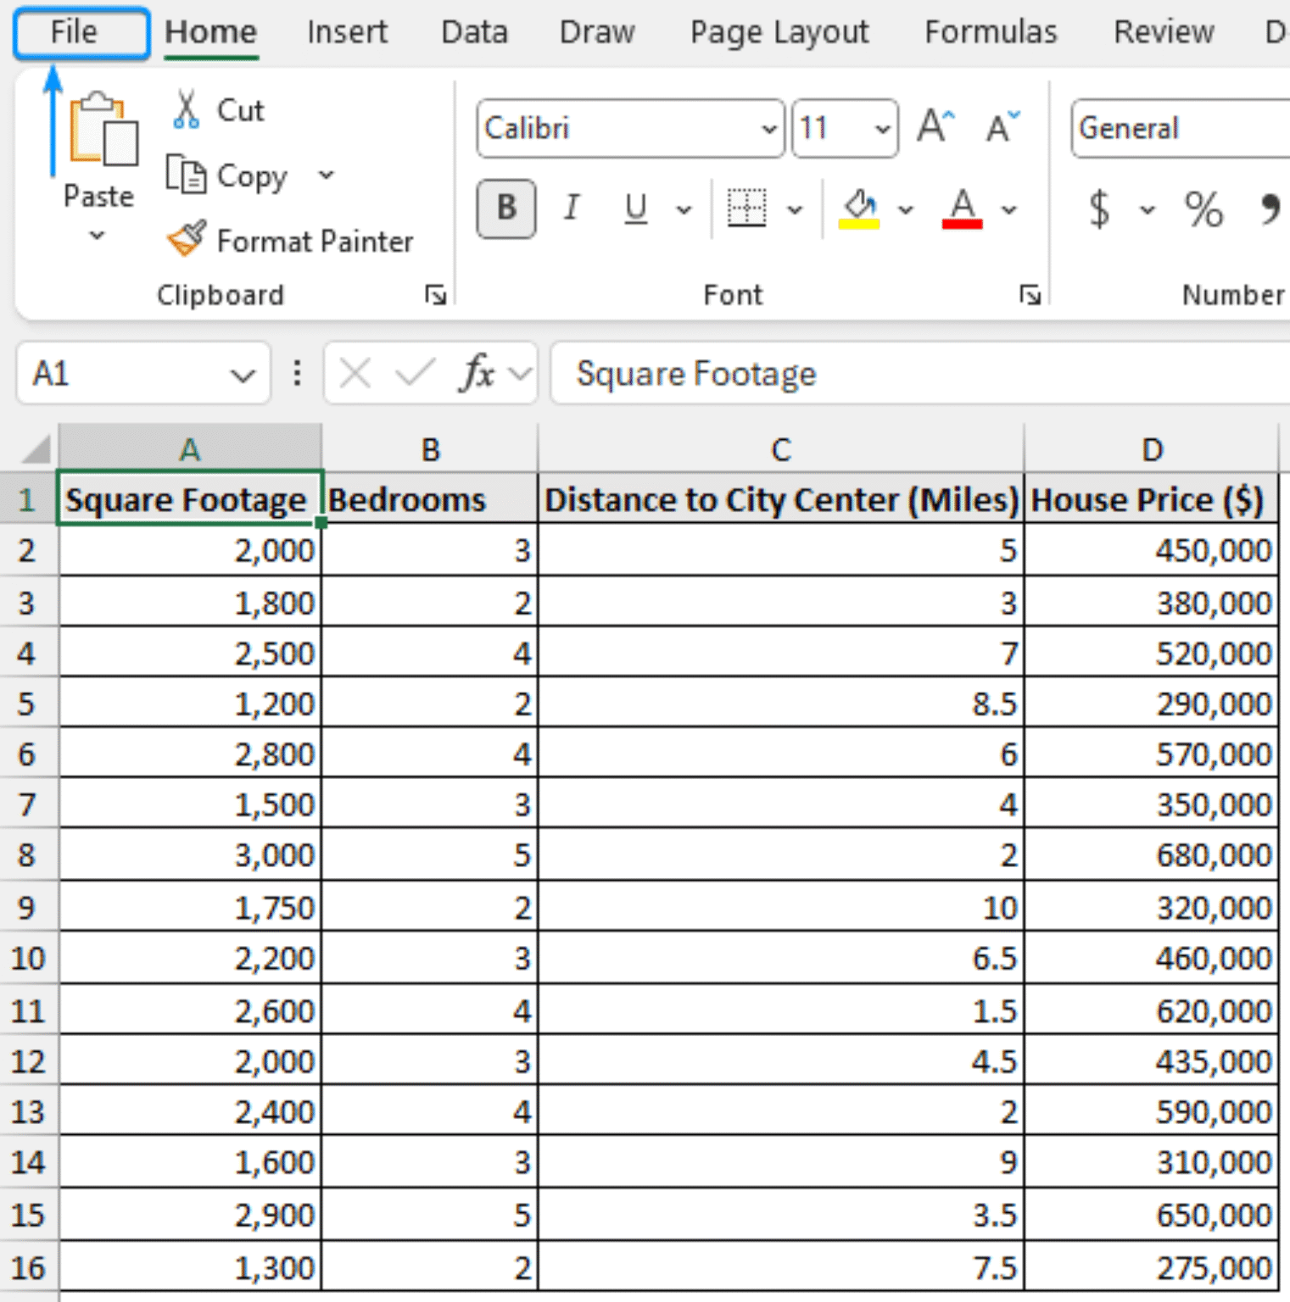
Task: Select column B header
Action: pyautogui.click(x=430, y=448)
